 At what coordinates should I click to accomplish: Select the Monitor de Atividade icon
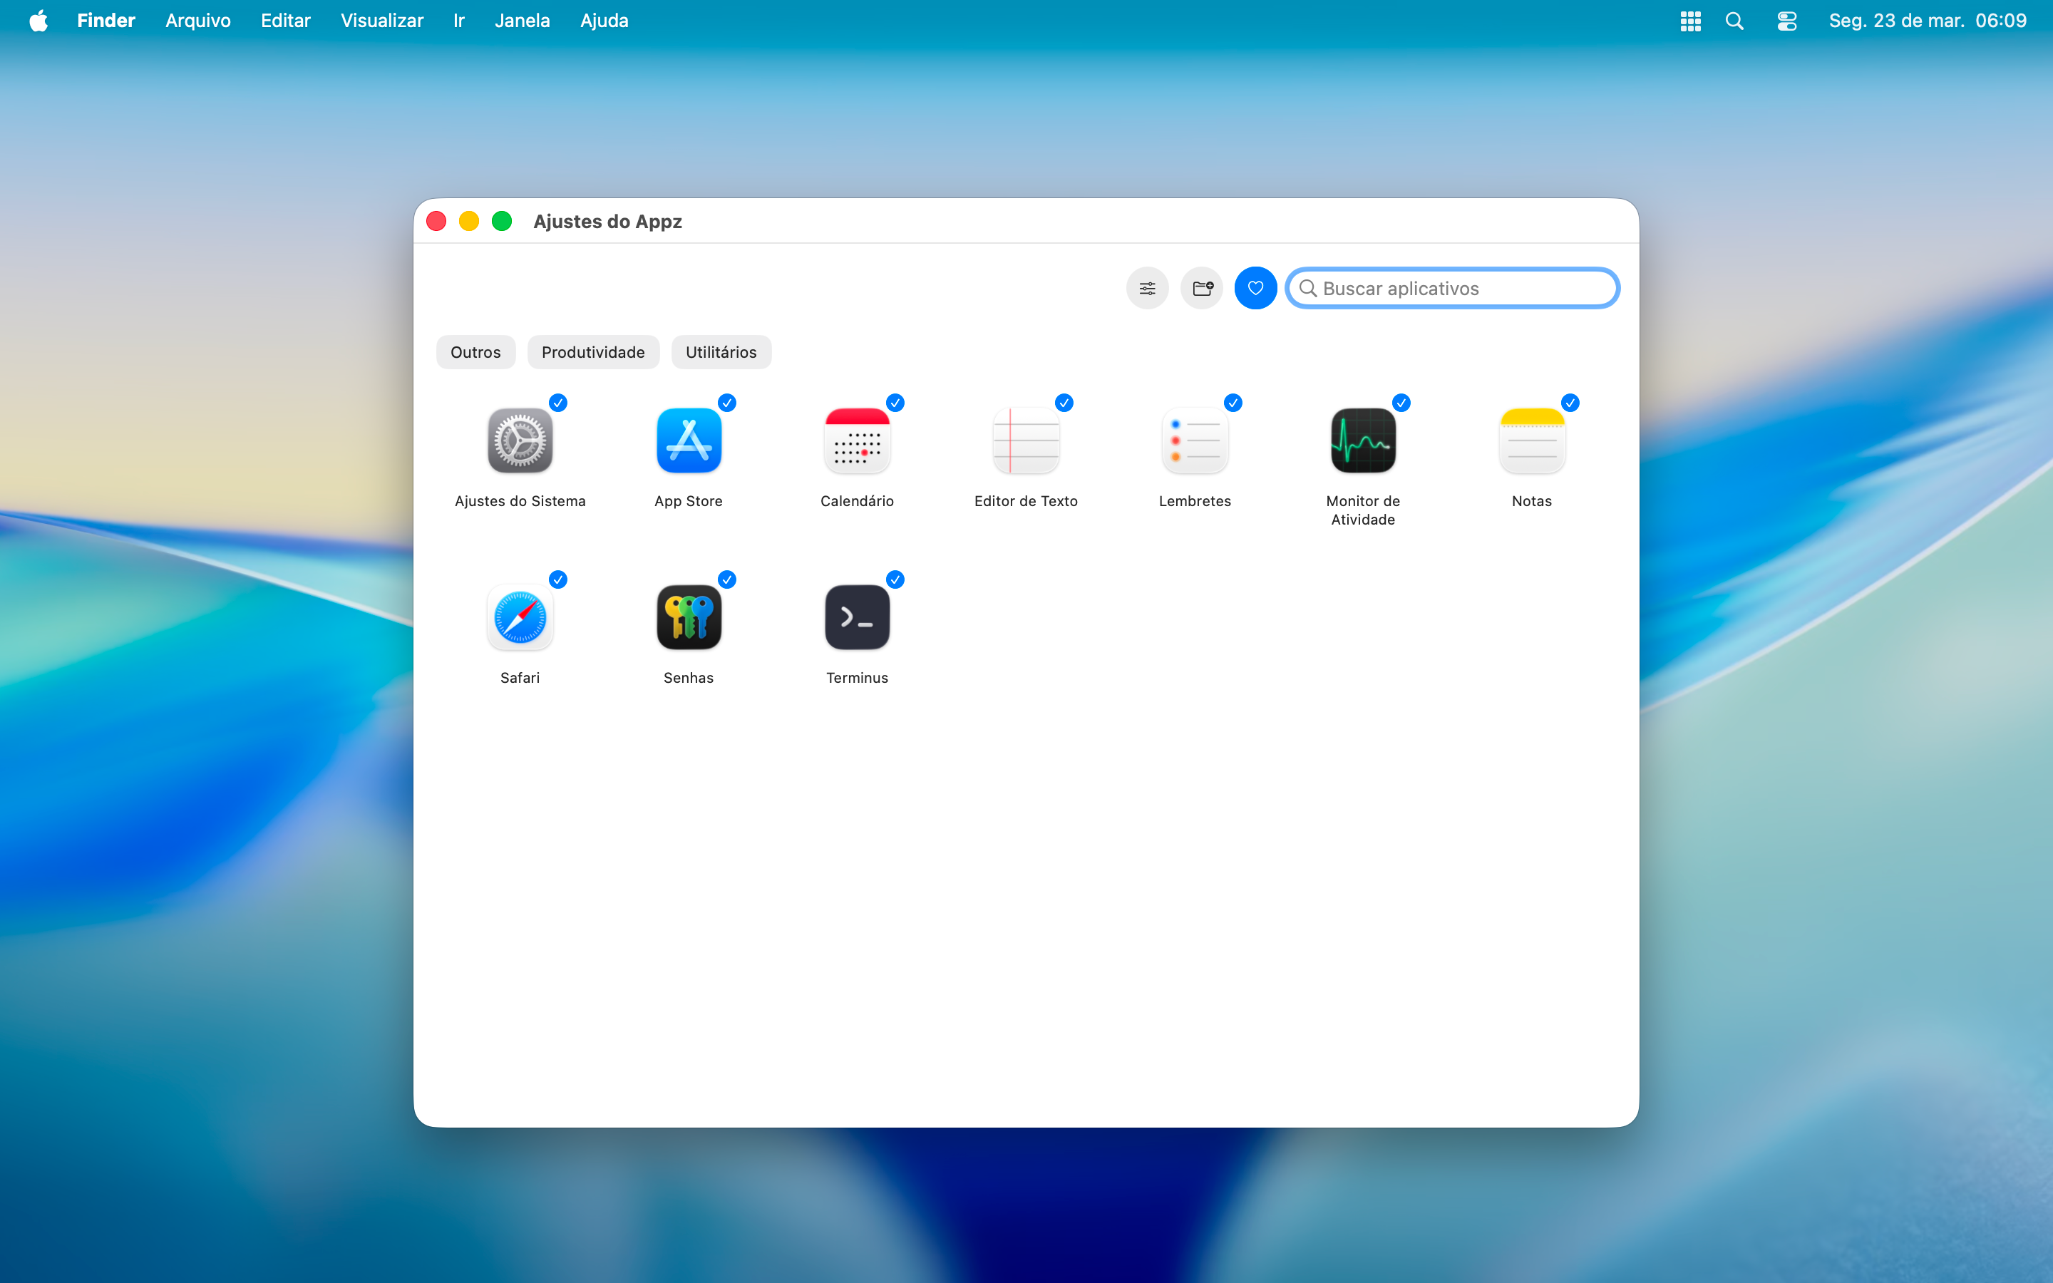[x=1362, y=440]
